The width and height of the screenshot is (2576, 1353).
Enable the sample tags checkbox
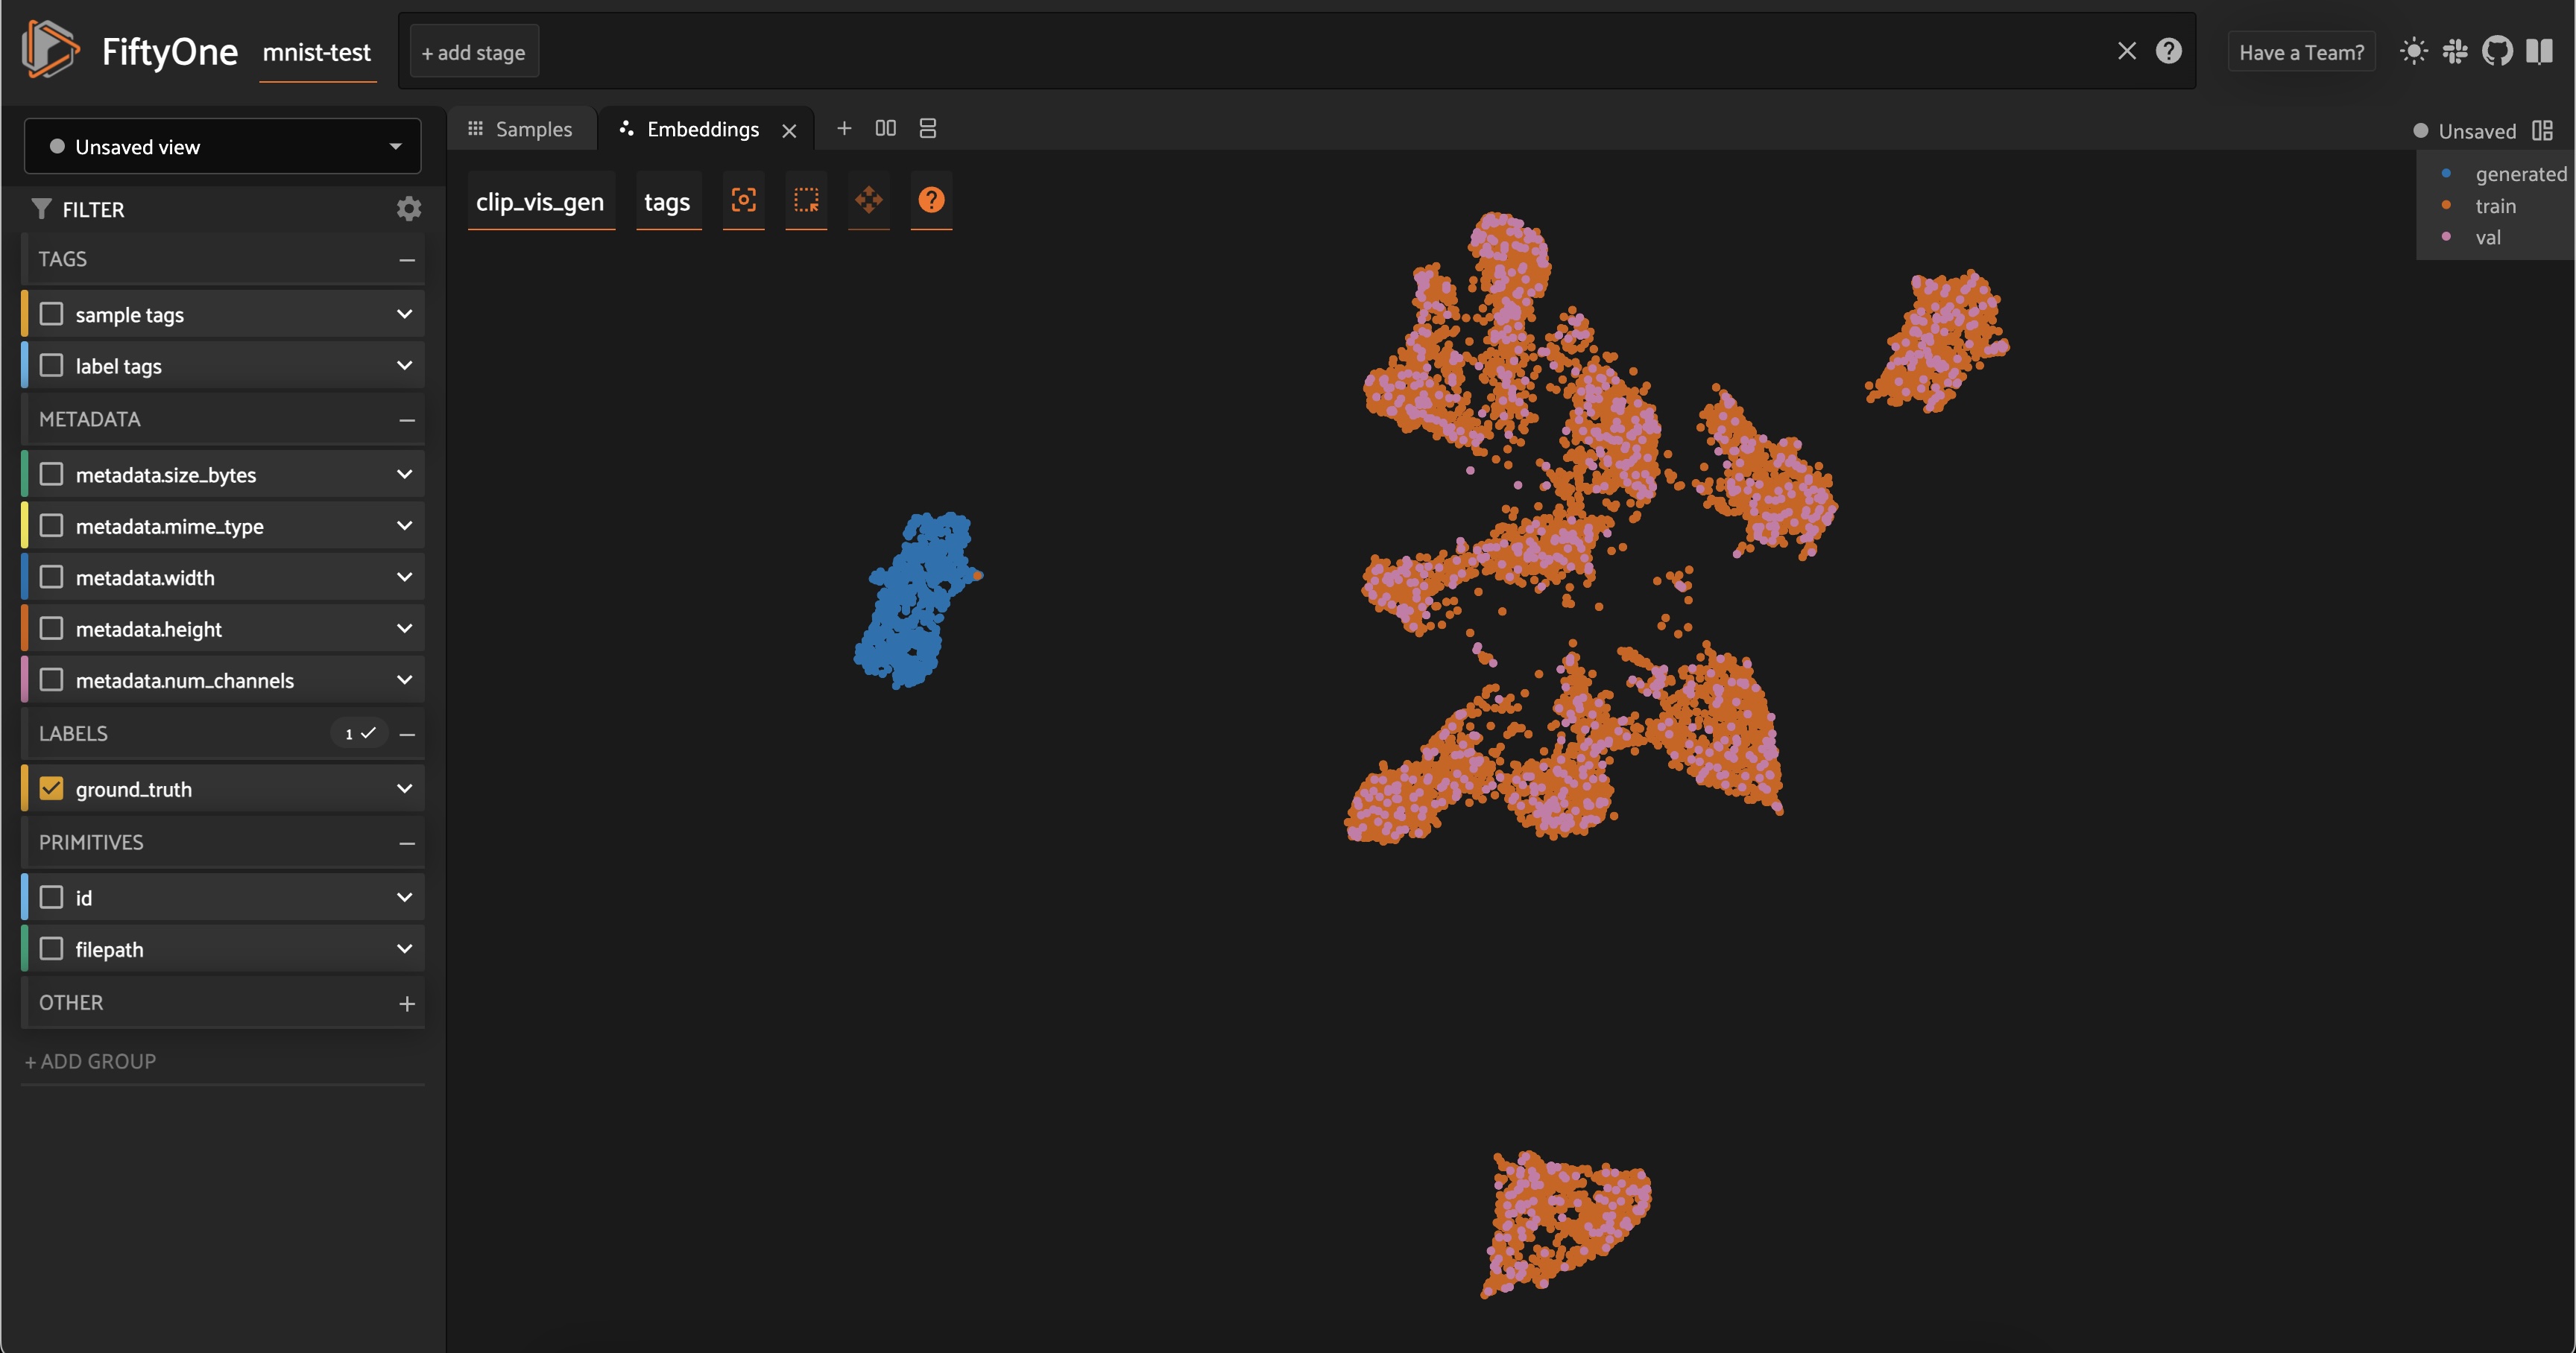coord(51,314)
